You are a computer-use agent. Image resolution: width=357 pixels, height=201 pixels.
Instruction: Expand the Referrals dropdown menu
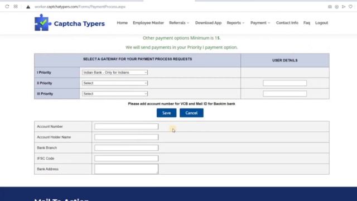click(179, 23)
